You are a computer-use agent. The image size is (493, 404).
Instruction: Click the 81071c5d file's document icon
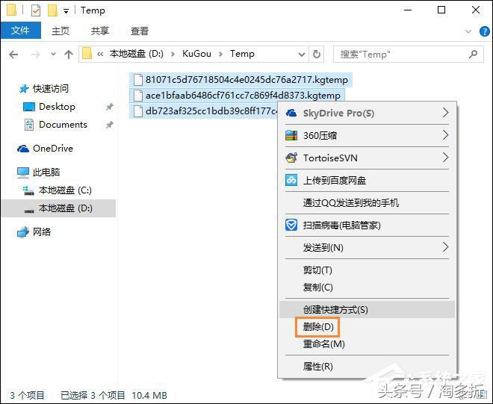[x=137, y=80]
